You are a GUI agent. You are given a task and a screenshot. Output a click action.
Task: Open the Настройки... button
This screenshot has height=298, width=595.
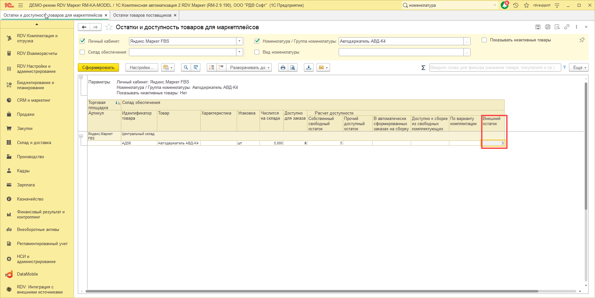pyautogui.click(x=142, y=67)
